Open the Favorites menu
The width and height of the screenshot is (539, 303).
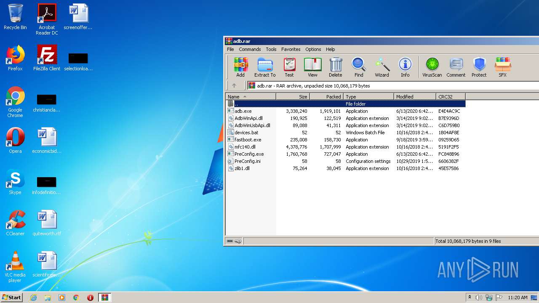click(291, 49)
